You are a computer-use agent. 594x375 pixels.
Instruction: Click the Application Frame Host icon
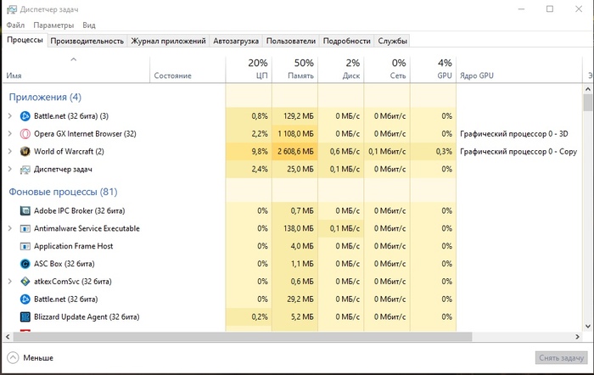[25, 246]
